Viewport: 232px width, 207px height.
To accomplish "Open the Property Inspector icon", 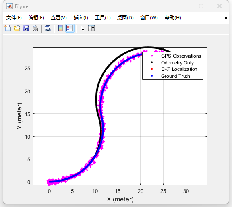I will (91, 28).
